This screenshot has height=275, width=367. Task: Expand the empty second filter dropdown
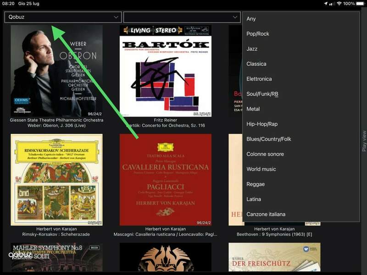182,17
